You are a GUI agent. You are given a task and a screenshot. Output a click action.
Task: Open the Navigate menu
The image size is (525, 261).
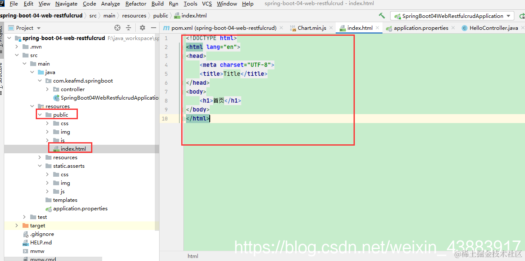[66, 4]
